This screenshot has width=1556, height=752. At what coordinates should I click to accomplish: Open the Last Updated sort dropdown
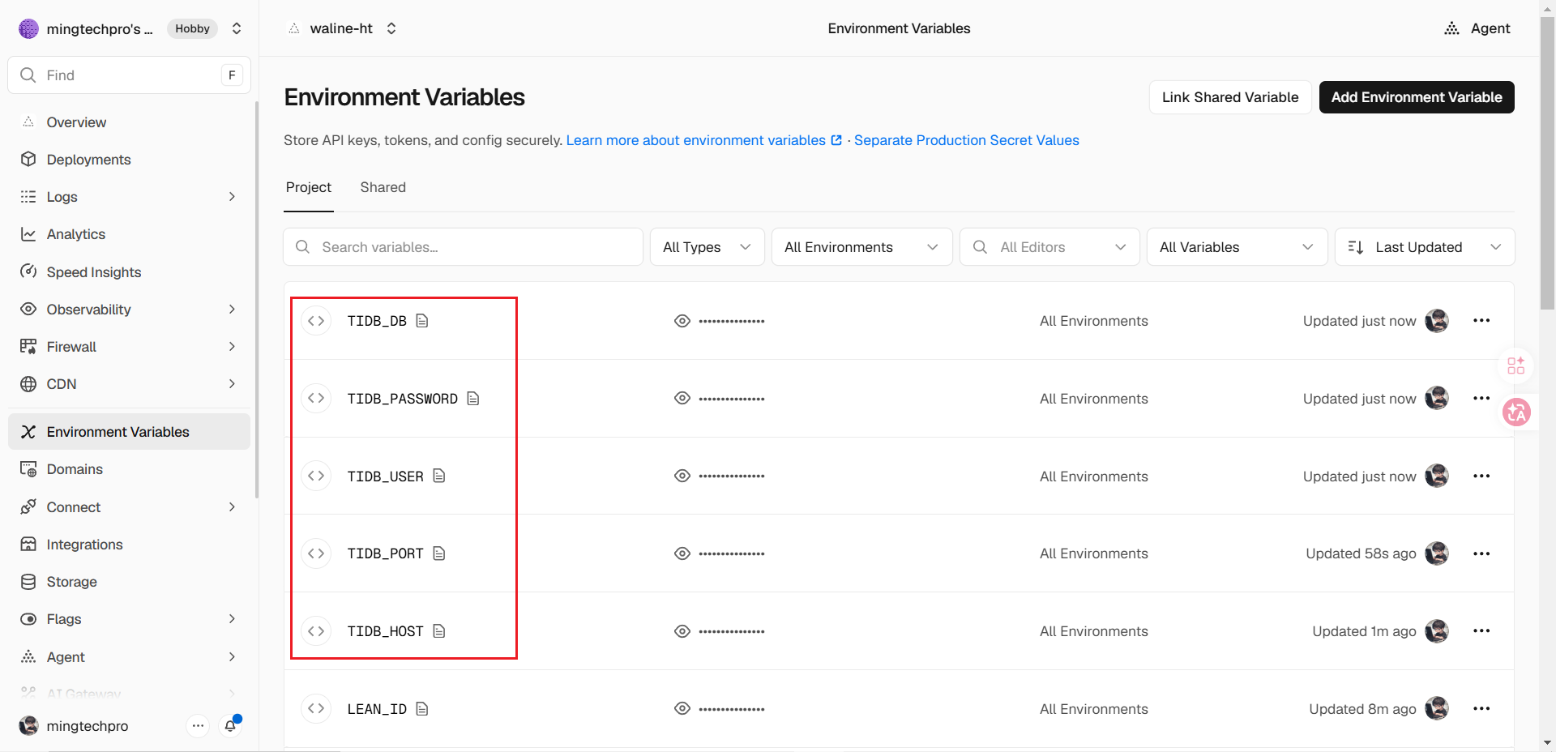point(1425,247)
